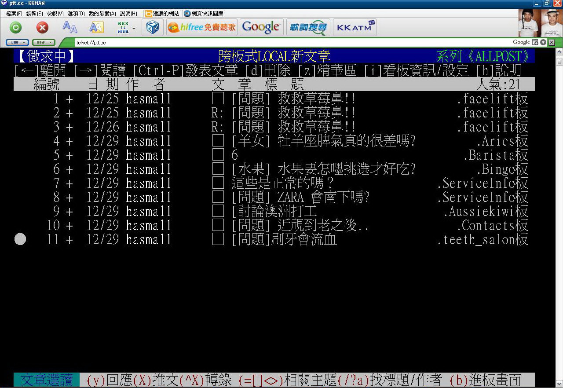This screenshot has width=563, height=388.
Task: Open the round dropdown arrow beside Google search
Action: (x=543, y=42)
